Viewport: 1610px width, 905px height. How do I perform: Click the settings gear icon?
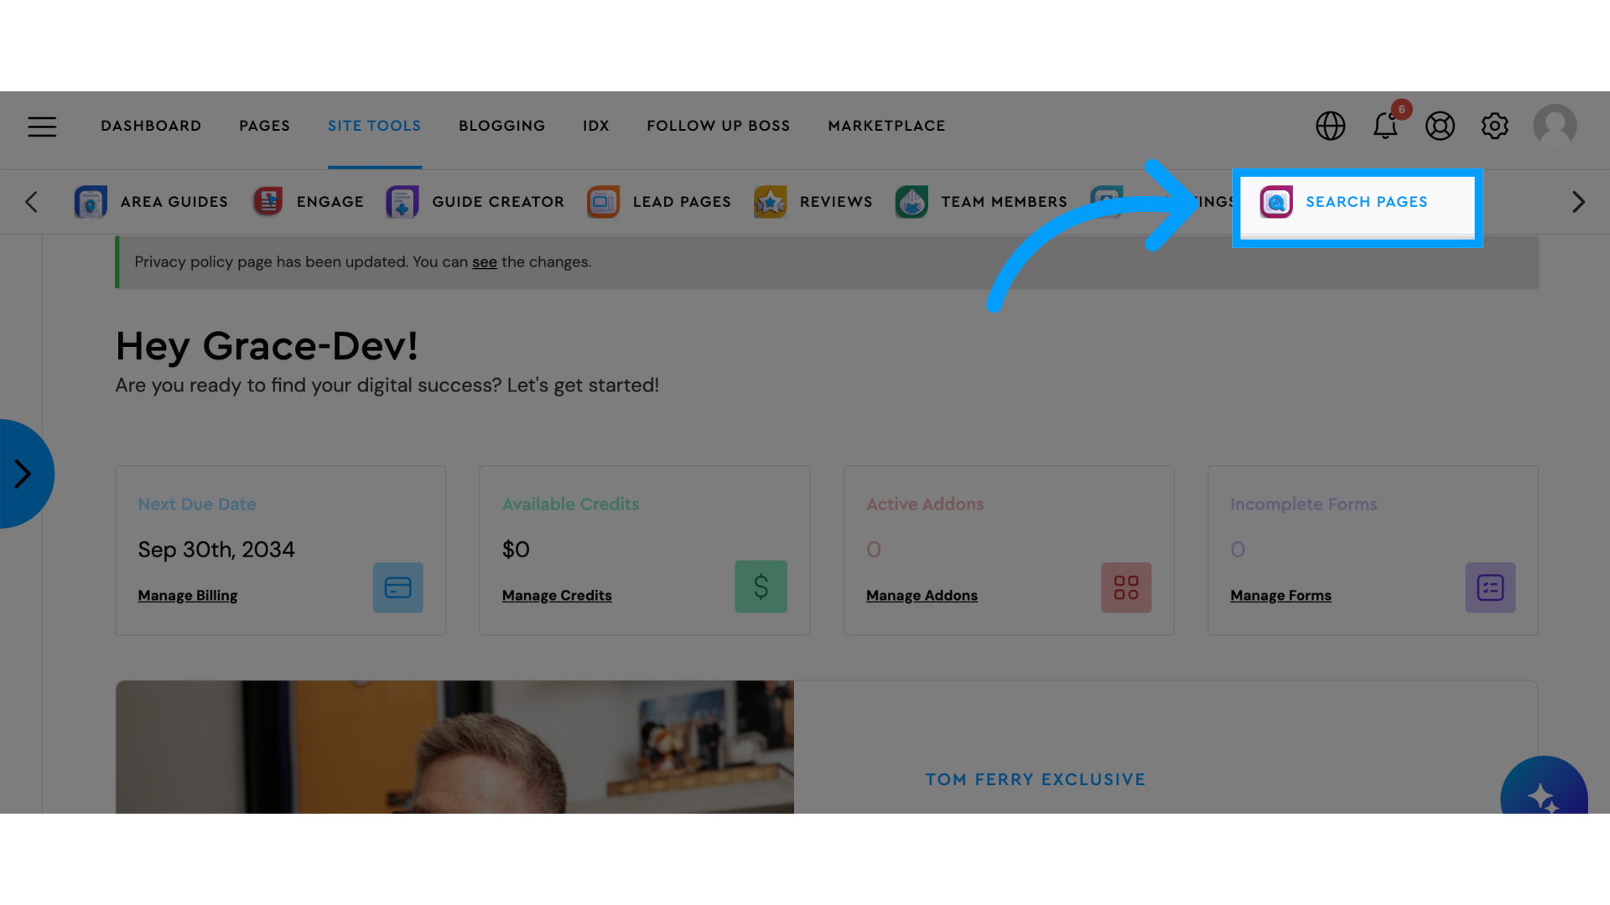click(1496, 126)
